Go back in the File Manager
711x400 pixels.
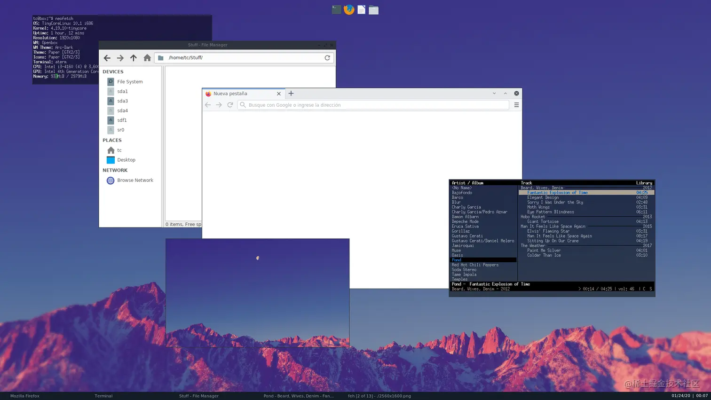(x=107, y=58)
